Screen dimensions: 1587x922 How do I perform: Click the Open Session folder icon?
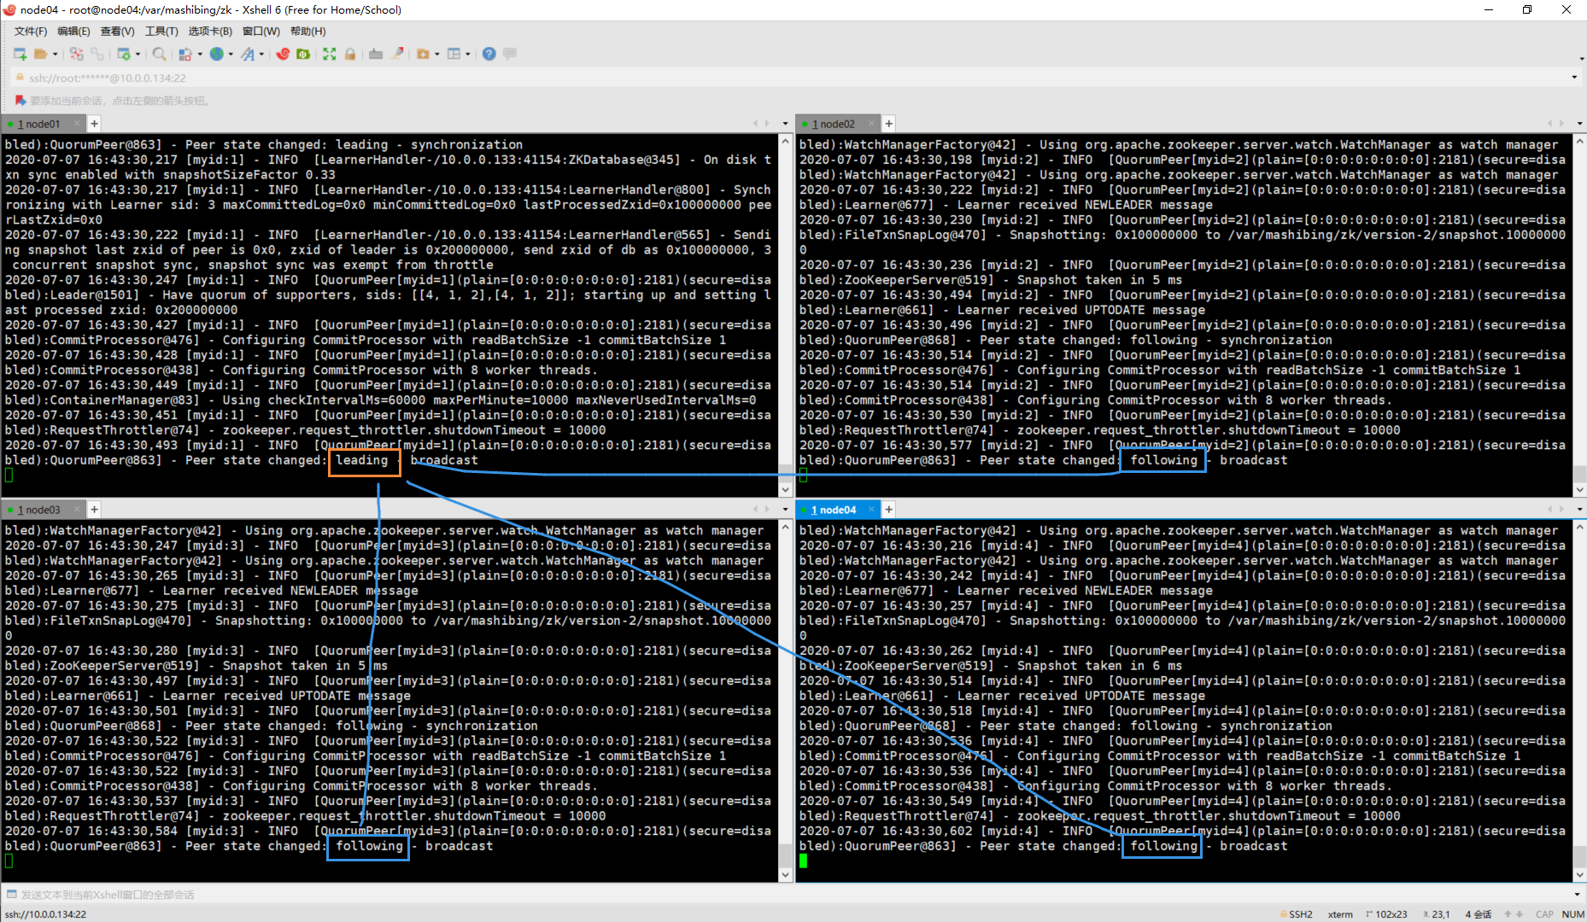[40, 54]
